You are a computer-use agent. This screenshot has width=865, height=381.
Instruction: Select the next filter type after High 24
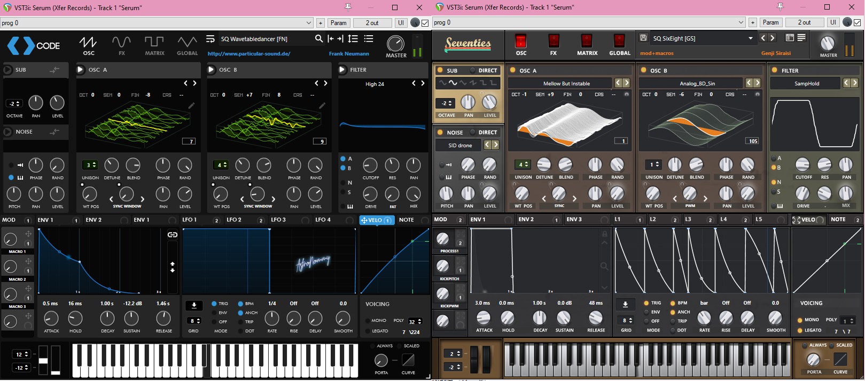coord(423,84)
